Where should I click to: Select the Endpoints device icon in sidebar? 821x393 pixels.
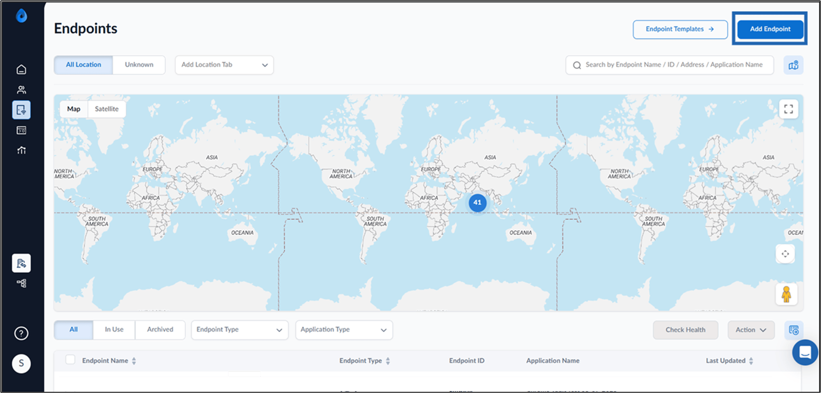click(21, 110)
